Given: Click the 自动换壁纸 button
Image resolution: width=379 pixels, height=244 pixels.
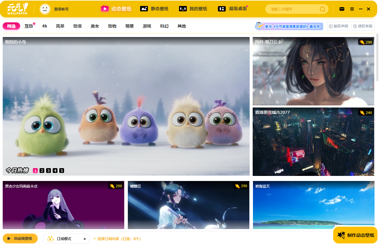Looking at the screenshot, I should (x=20, y=238).
